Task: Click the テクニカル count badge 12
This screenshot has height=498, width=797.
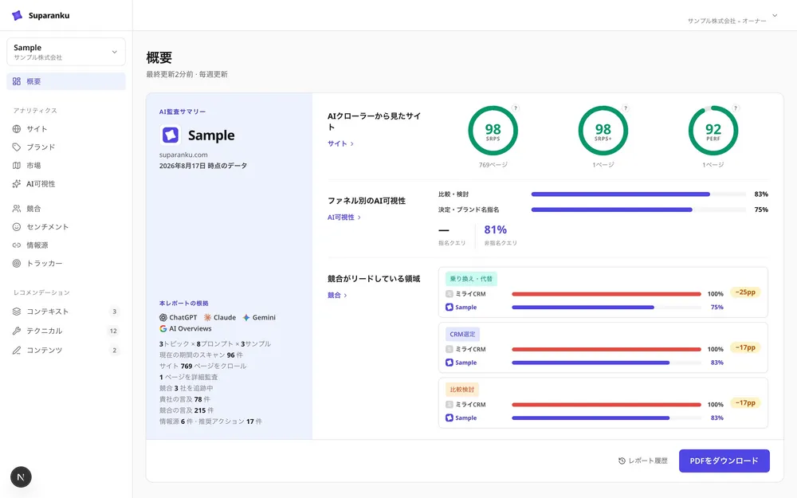Action: (113, 331)
